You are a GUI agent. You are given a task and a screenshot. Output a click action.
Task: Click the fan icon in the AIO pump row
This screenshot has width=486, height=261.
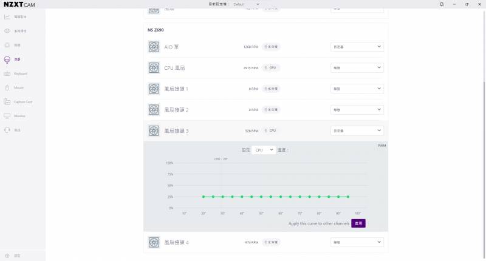(154, 47)
